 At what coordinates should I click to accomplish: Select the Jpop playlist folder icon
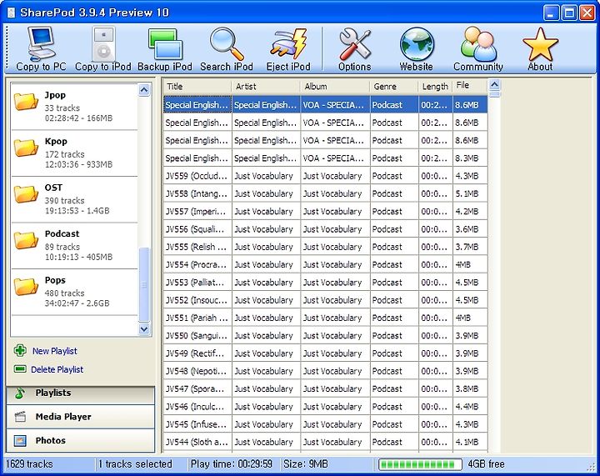[26, 101]
